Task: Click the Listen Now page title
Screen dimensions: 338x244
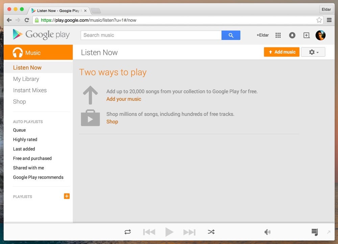Action: click(99, 52)
